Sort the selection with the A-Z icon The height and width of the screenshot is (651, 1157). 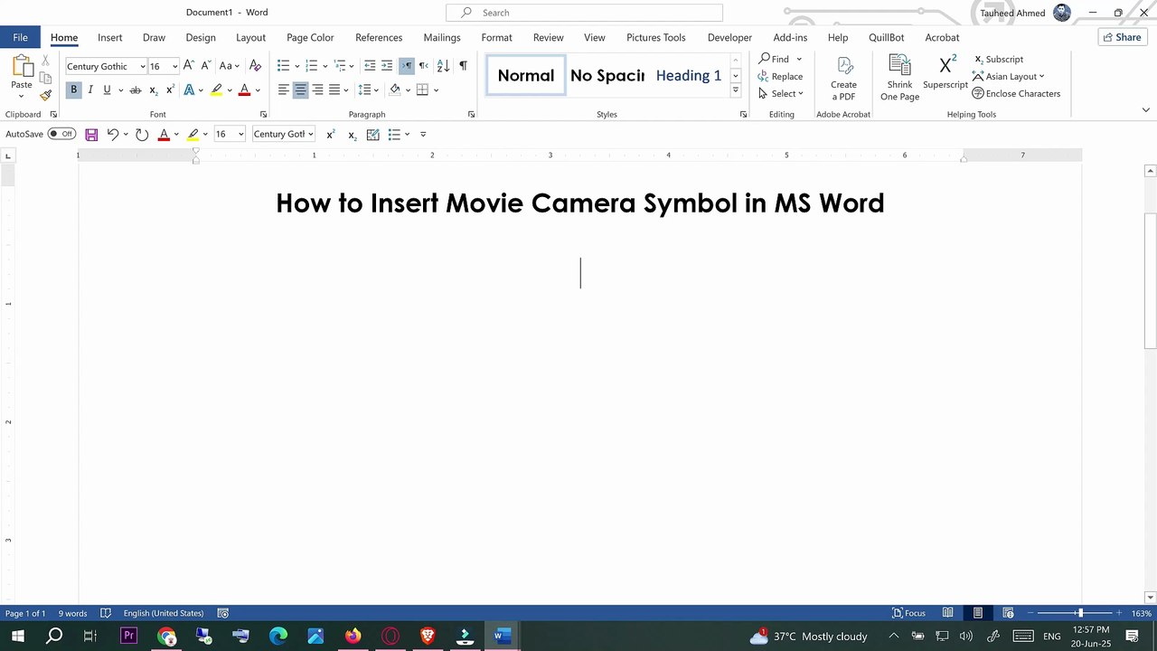pyautogui.click(x=443, y=66)
